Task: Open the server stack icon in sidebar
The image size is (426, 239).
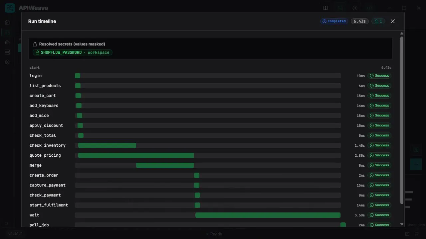Action: (x=7, y=52)
